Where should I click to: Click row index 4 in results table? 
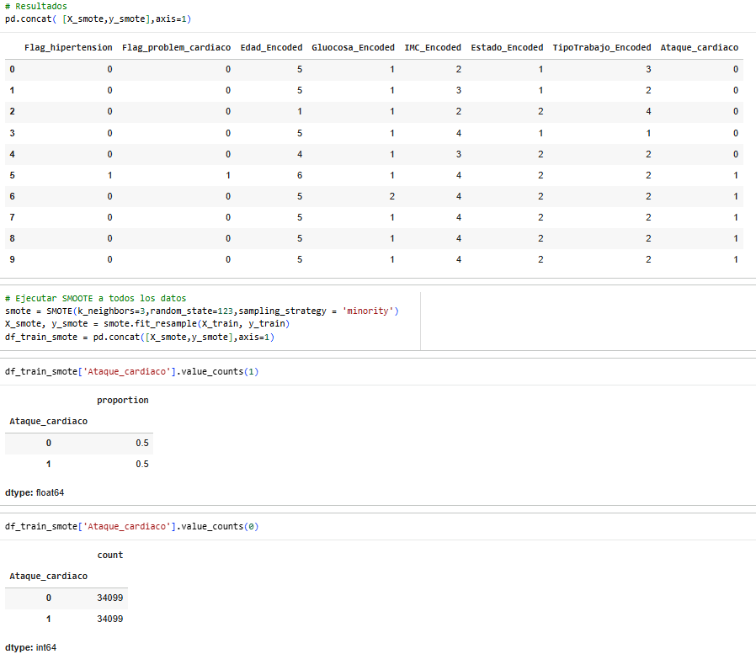click(12, 154)
